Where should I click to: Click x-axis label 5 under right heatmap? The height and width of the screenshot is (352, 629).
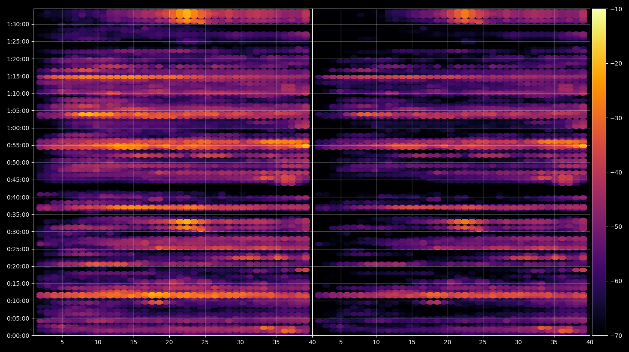341,343
